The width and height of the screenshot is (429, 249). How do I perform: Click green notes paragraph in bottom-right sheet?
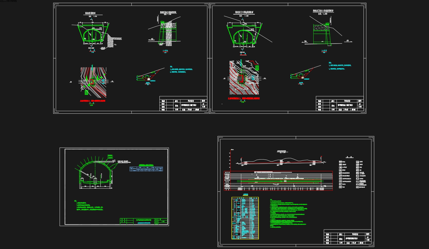coord(289,214)
